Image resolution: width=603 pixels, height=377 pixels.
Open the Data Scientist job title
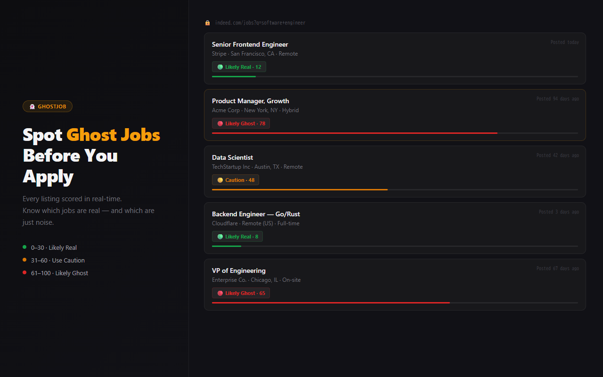click(x=232, y=157)
